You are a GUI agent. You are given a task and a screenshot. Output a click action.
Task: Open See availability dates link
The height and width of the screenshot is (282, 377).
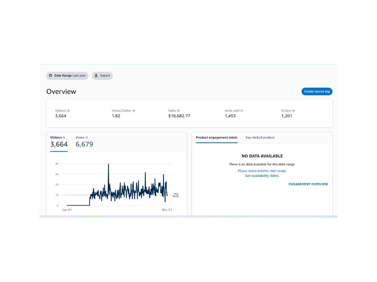click(x=262, y=176)
